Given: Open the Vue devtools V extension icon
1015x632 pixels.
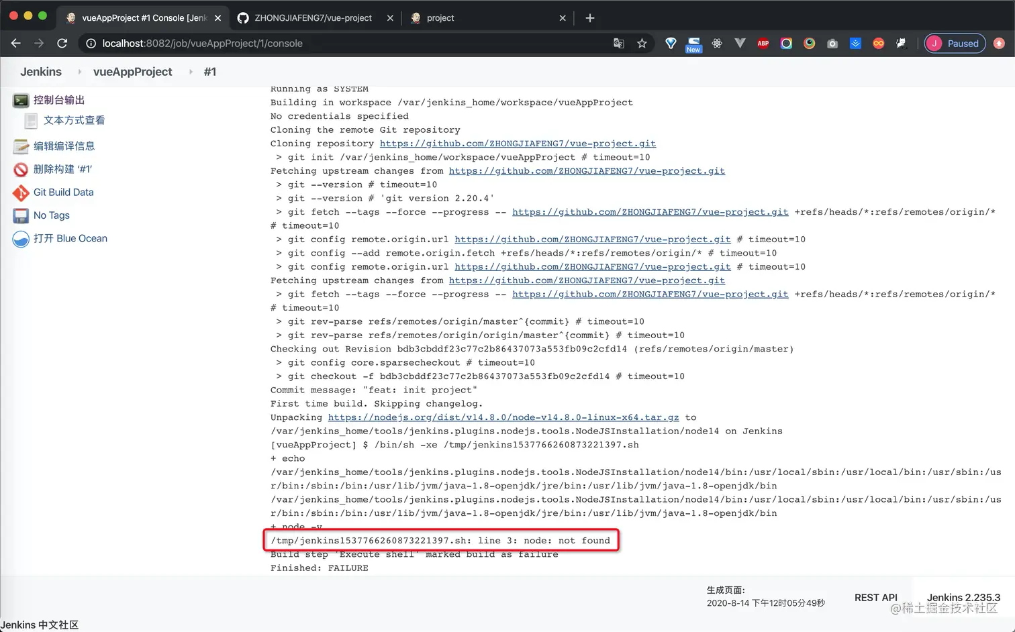Looking at the screenshot, I should 740,44.
